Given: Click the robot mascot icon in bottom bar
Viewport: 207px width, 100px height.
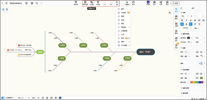Looking at the screenshot, I should pos(60,98).
